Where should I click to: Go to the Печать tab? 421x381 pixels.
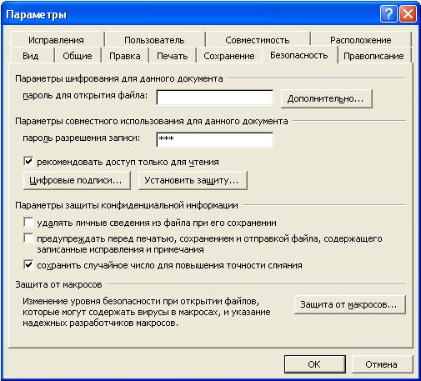click(x=173, y=56)
